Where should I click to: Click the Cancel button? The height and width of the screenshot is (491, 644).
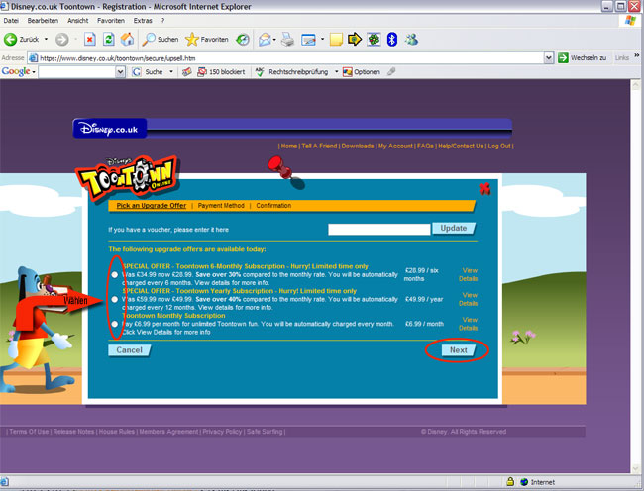pos(130,350)
